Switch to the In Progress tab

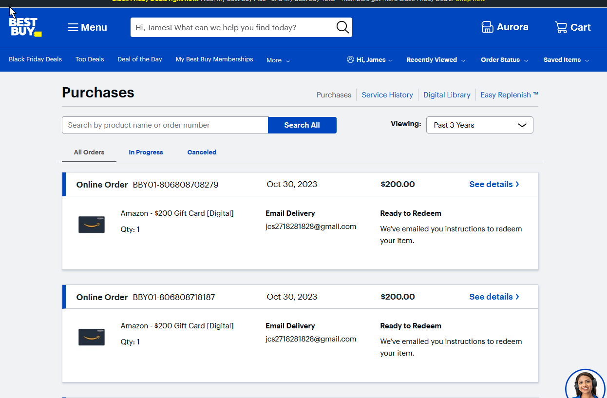pos(146,152)
